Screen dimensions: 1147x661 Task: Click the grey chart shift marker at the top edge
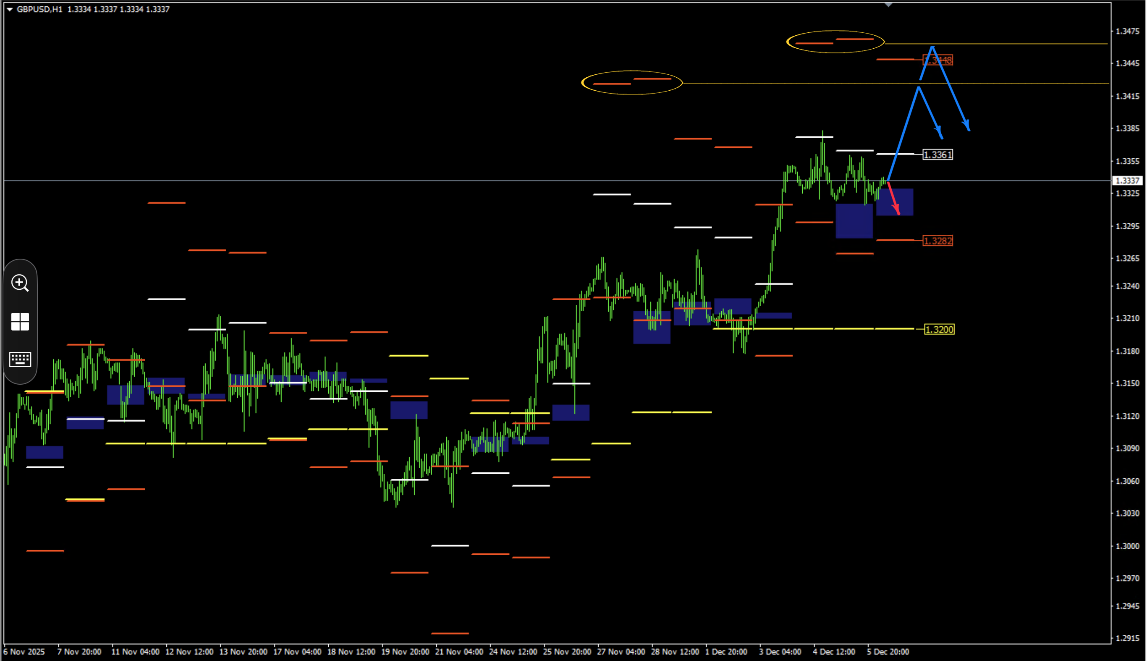888,5
